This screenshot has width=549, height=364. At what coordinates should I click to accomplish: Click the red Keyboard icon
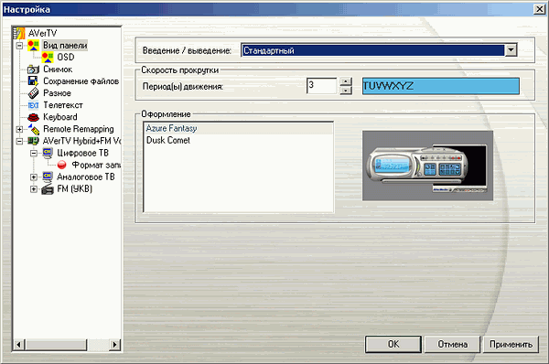click(33, 117)
